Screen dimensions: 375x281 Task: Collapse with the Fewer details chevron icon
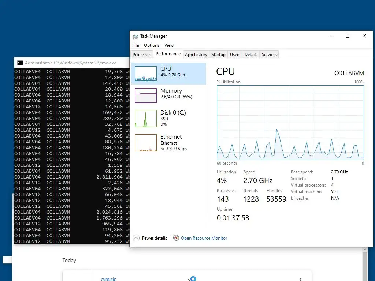136,238
